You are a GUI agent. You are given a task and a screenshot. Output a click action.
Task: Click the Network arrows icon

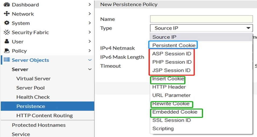(7, 14)
